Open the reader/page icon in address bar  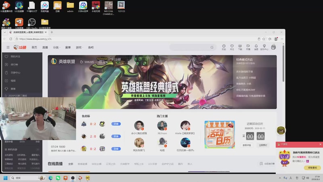click(259, 39)
